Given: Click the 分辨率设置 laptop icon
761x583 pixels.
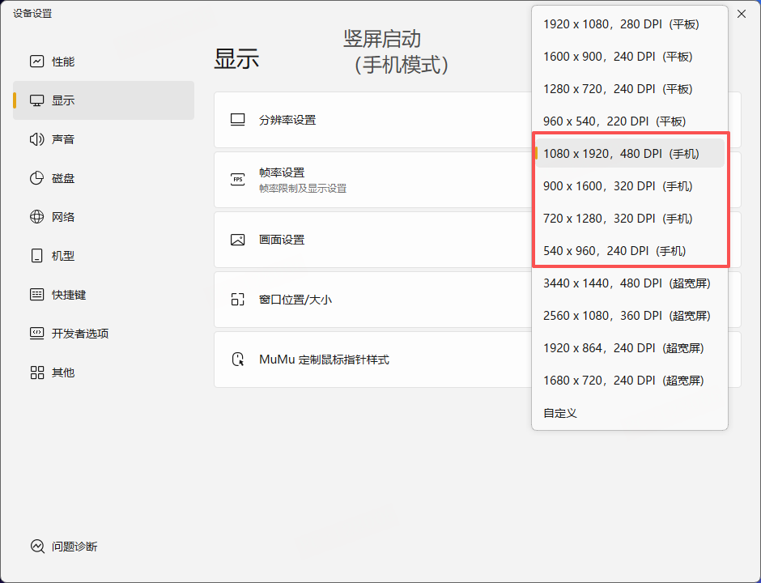Looking at the screenshot, I should tap(237, 120).
